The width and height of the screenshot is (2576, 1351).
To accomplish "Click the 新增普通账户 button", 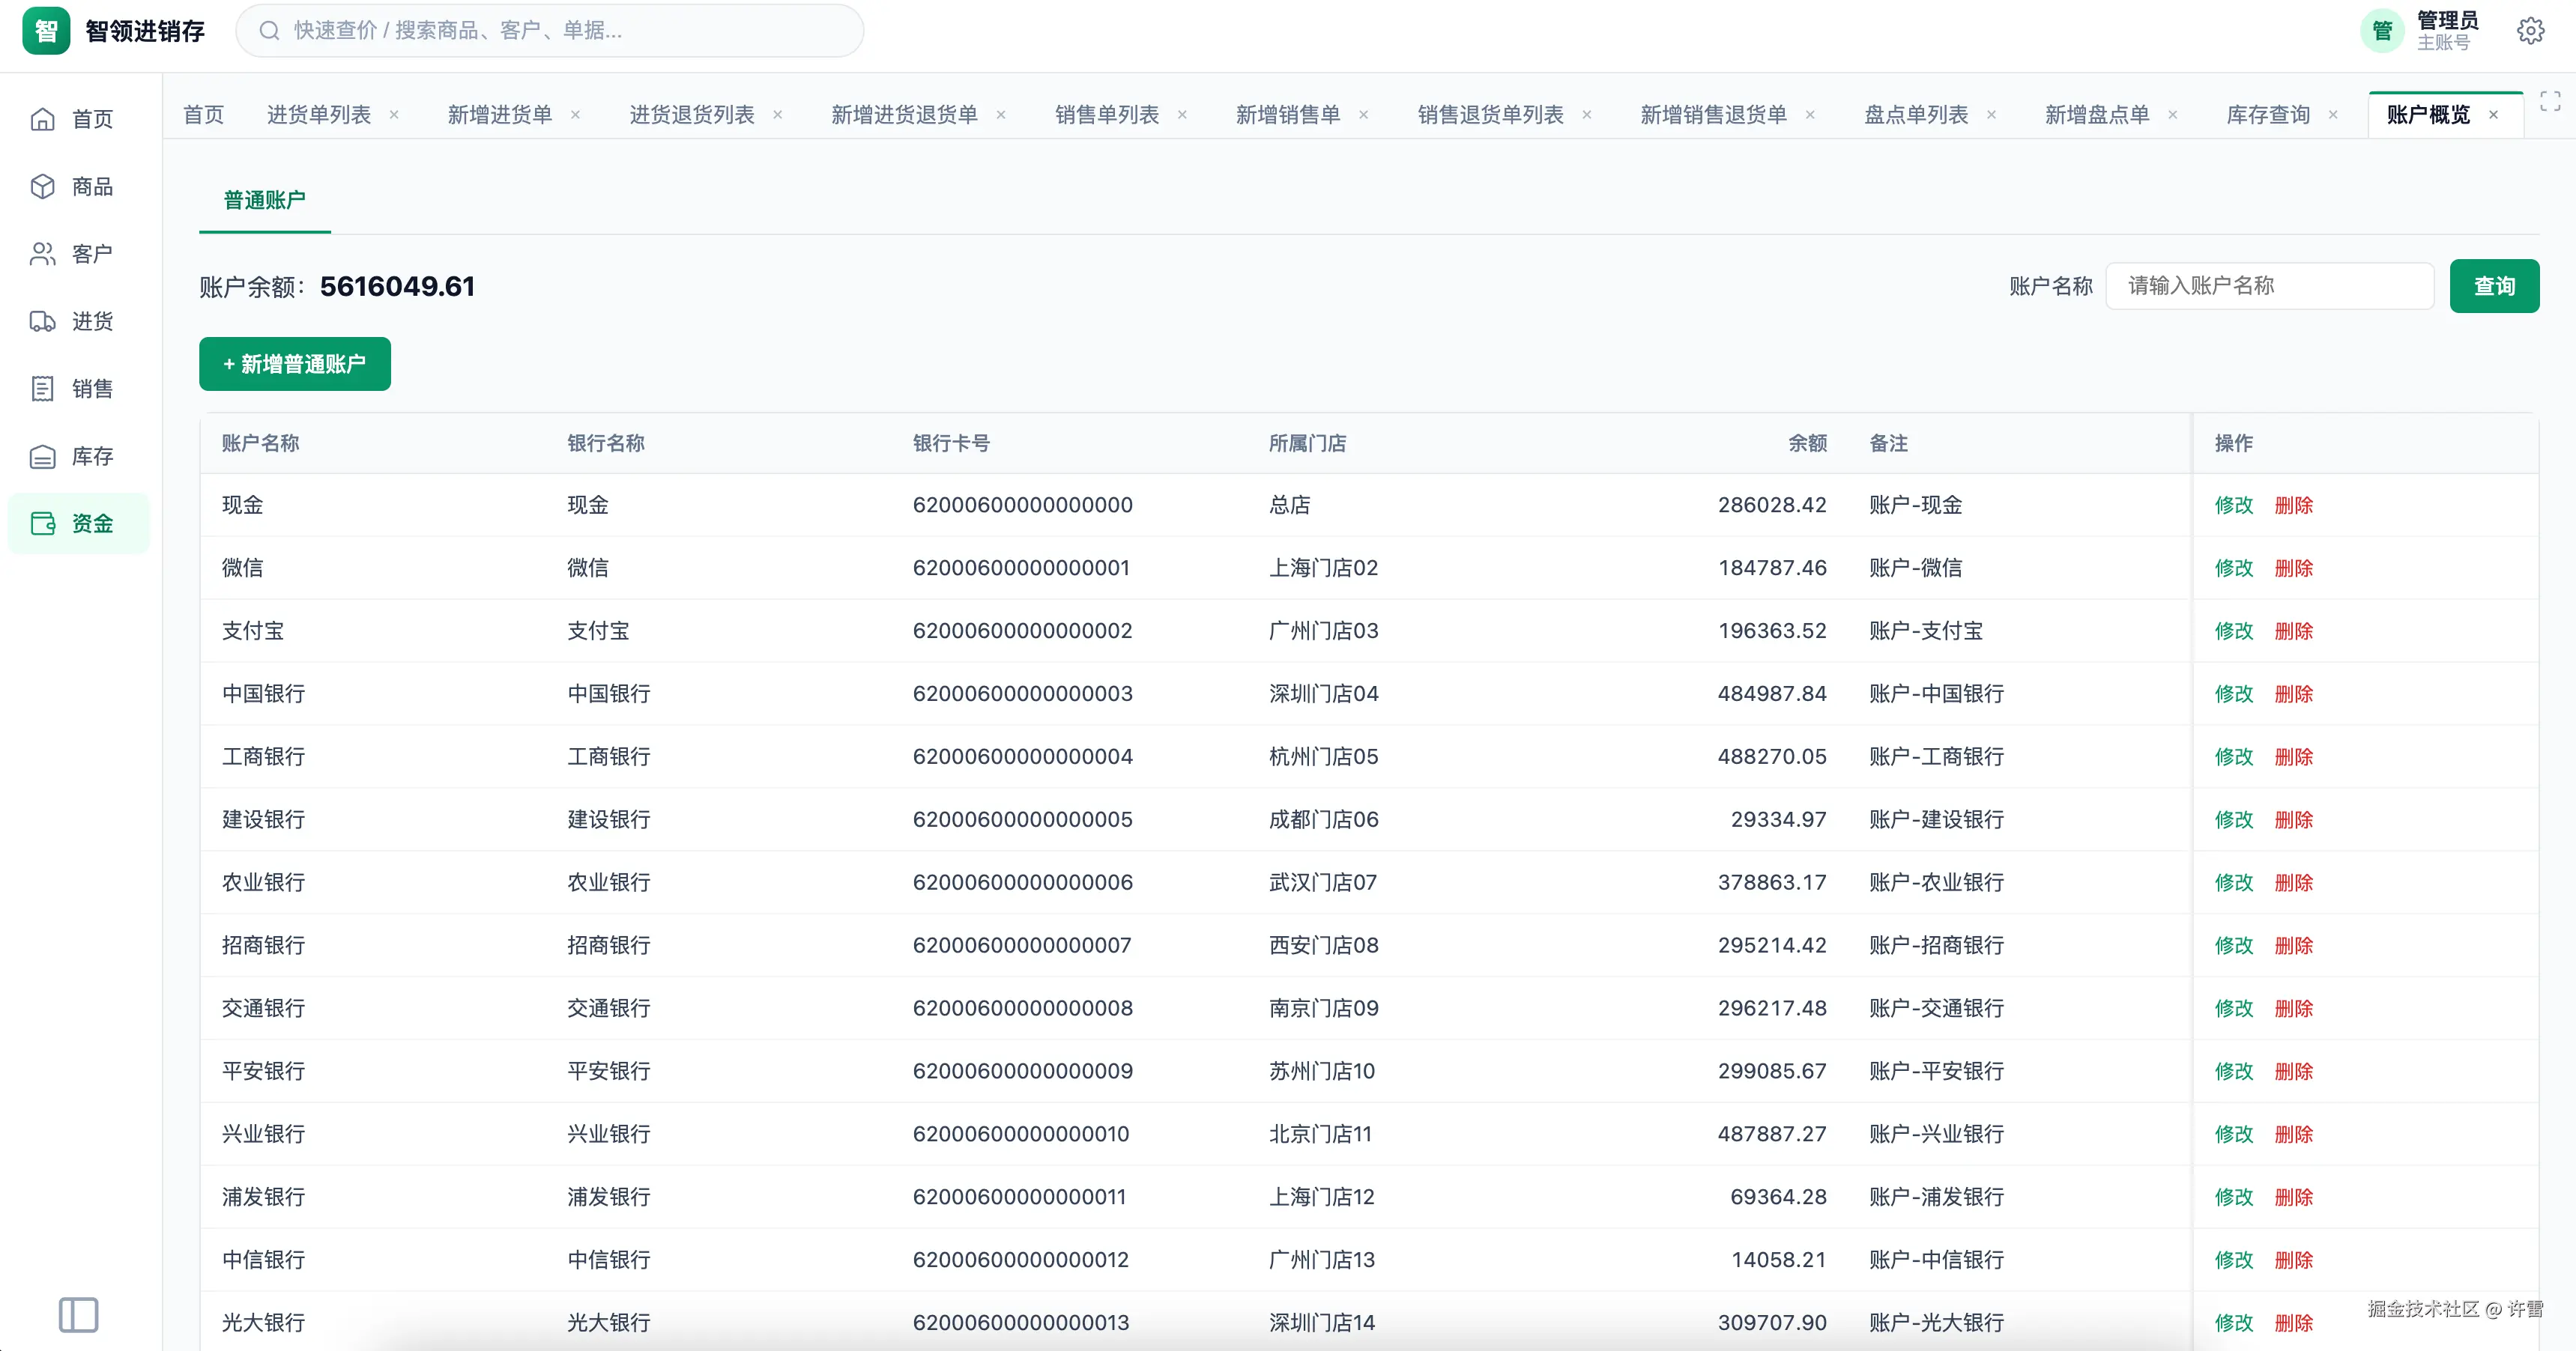I will (x=295, y=364).
